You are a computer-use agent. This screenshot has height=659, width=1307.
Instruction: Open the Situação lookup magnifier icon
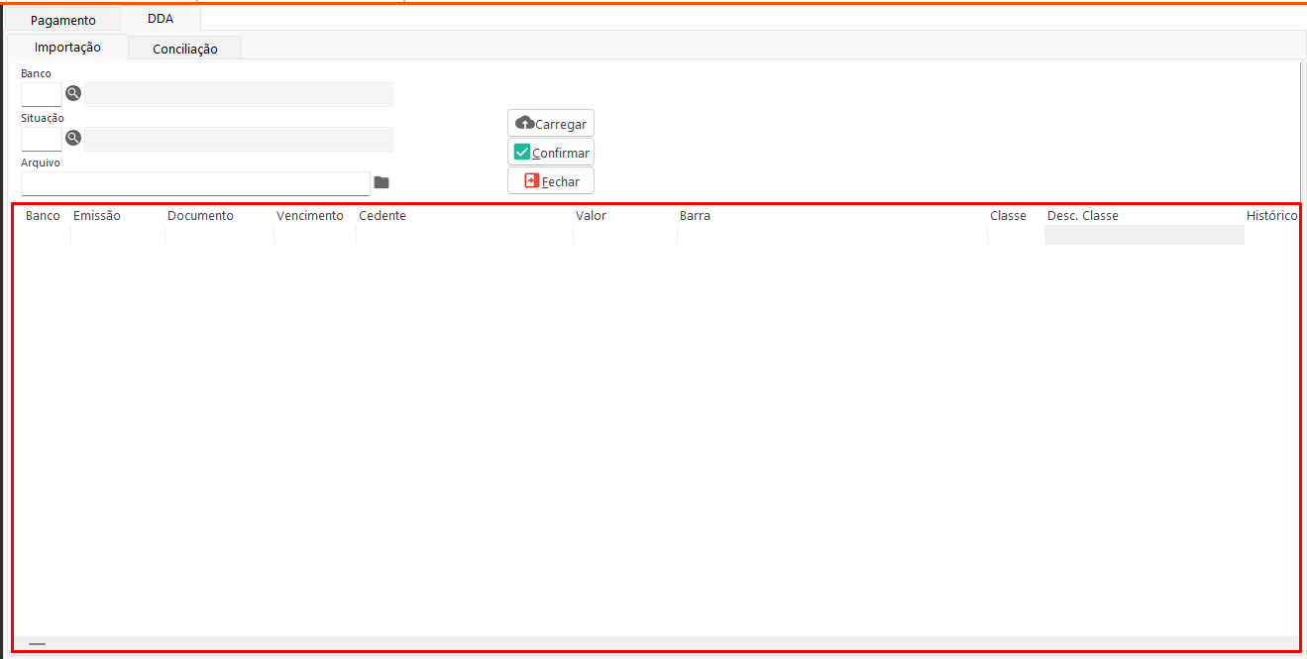(73, 139)
